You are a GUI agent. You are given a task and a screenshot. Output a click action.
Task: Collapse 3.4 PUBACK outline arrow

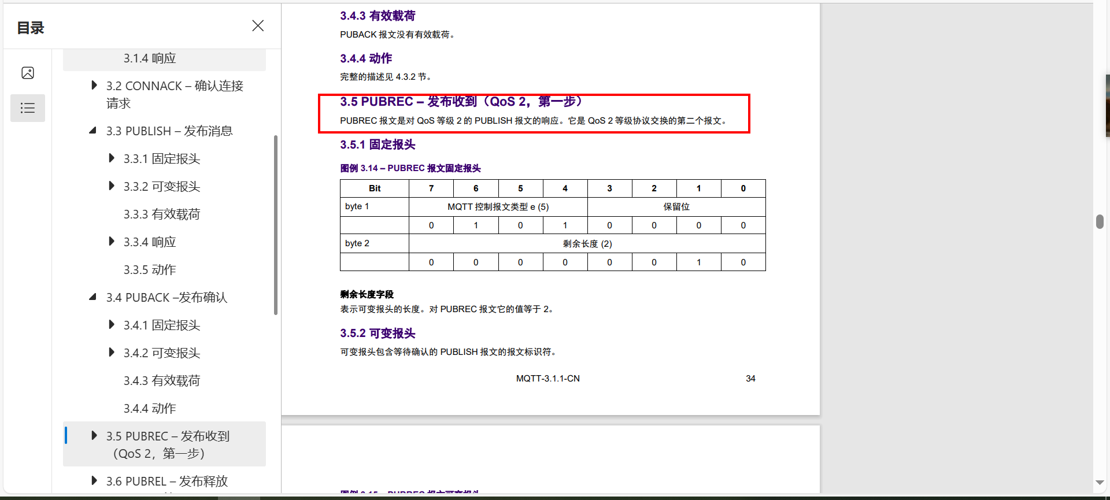tap(93, 297)
